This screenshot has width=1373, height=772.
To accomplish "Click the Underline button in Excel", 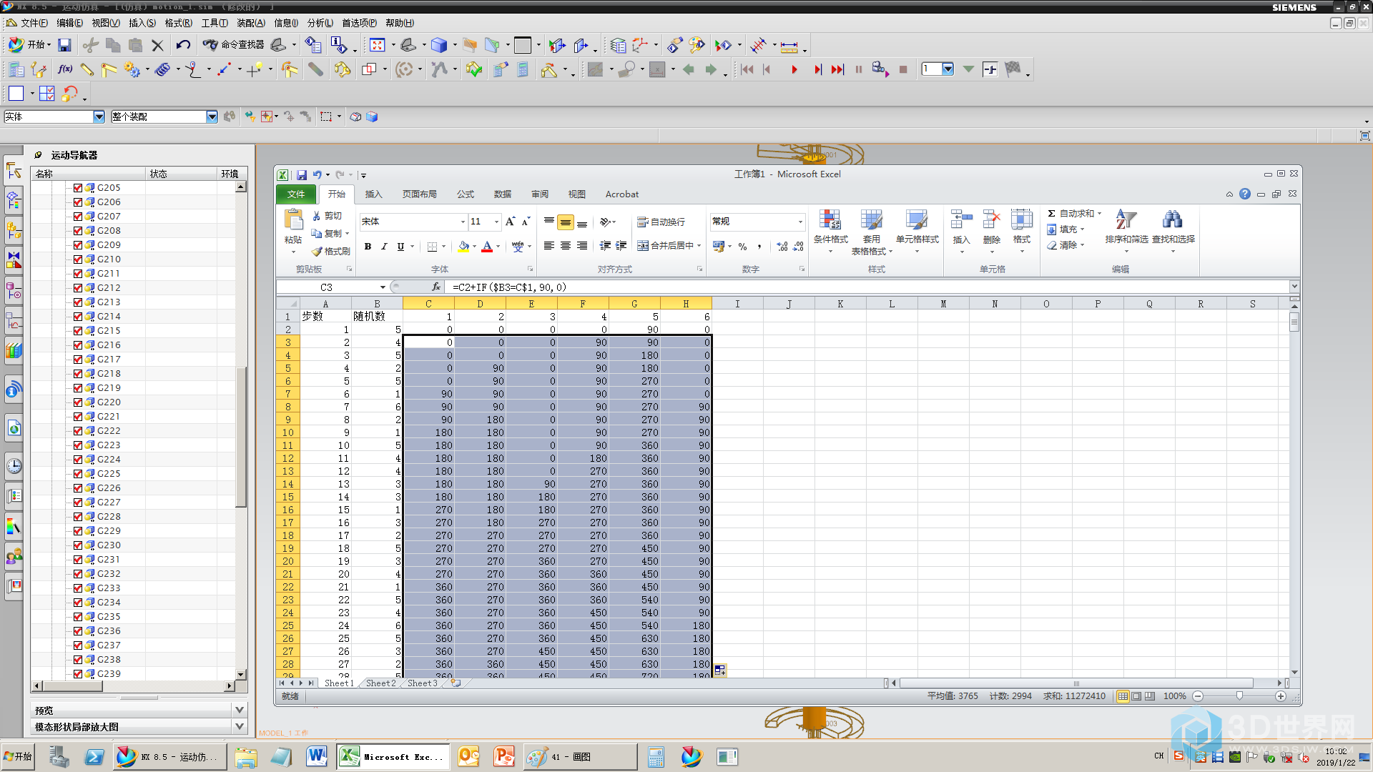I will click(x=400, y=247).
